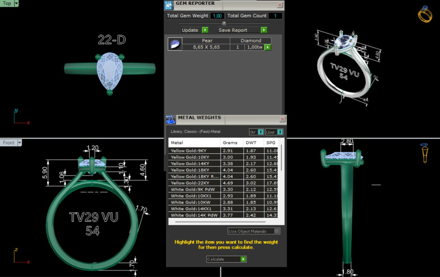440x277 pixels.
Task: Select the White Gold:9K PdW row
Action: click(223, 189)
